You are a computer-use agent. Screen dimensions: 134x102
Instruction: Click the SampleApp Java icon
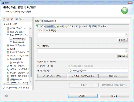[x=11, y=42]
